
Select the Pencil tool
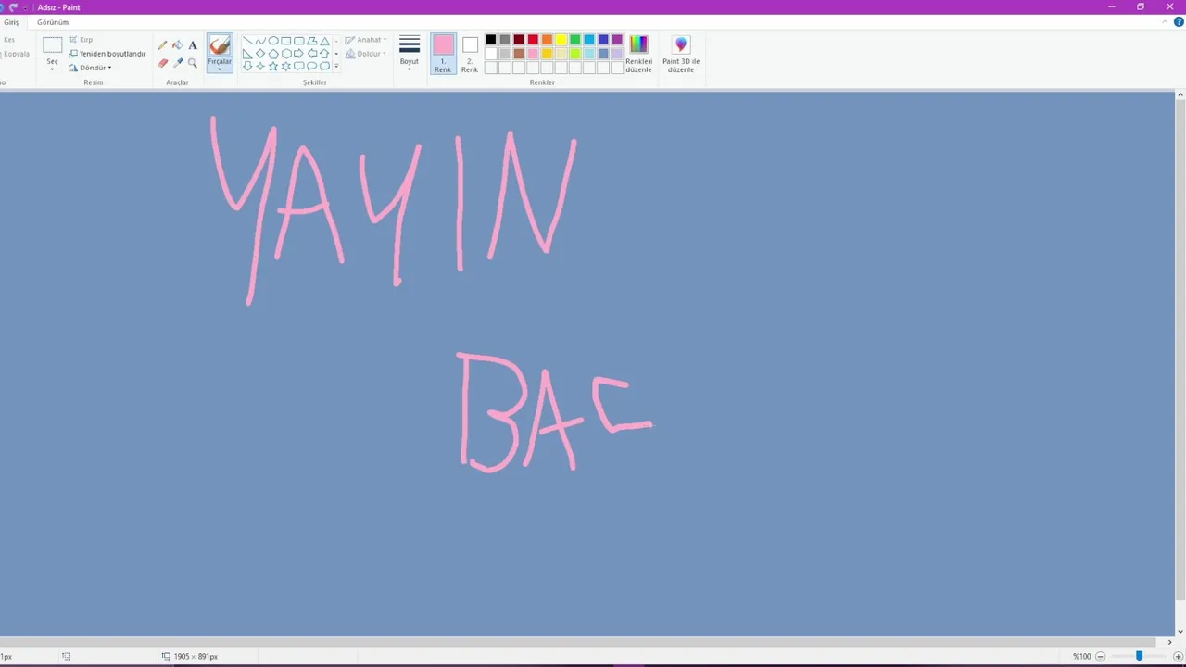(x=163, y=44)
